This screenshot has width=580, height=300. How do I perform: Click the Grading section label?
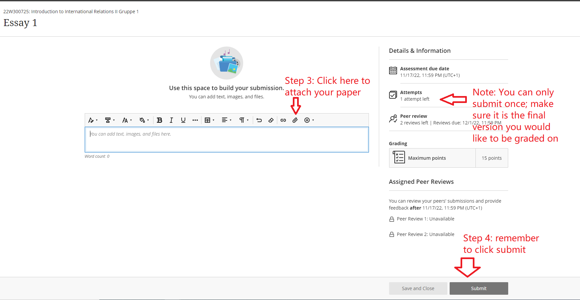[x=398, y=144]
